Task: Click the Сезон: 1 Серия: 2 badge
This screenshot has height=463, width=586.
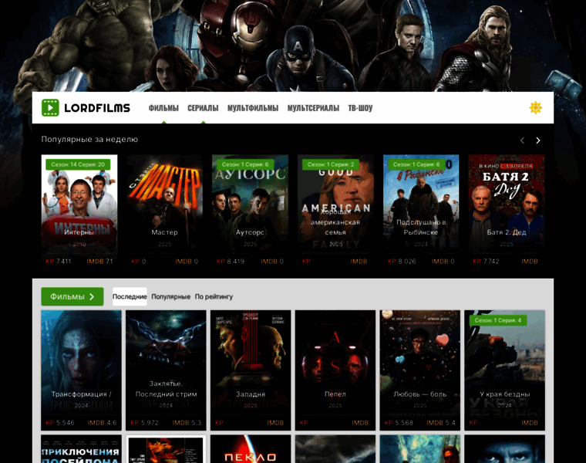Action: click(331, 164)
